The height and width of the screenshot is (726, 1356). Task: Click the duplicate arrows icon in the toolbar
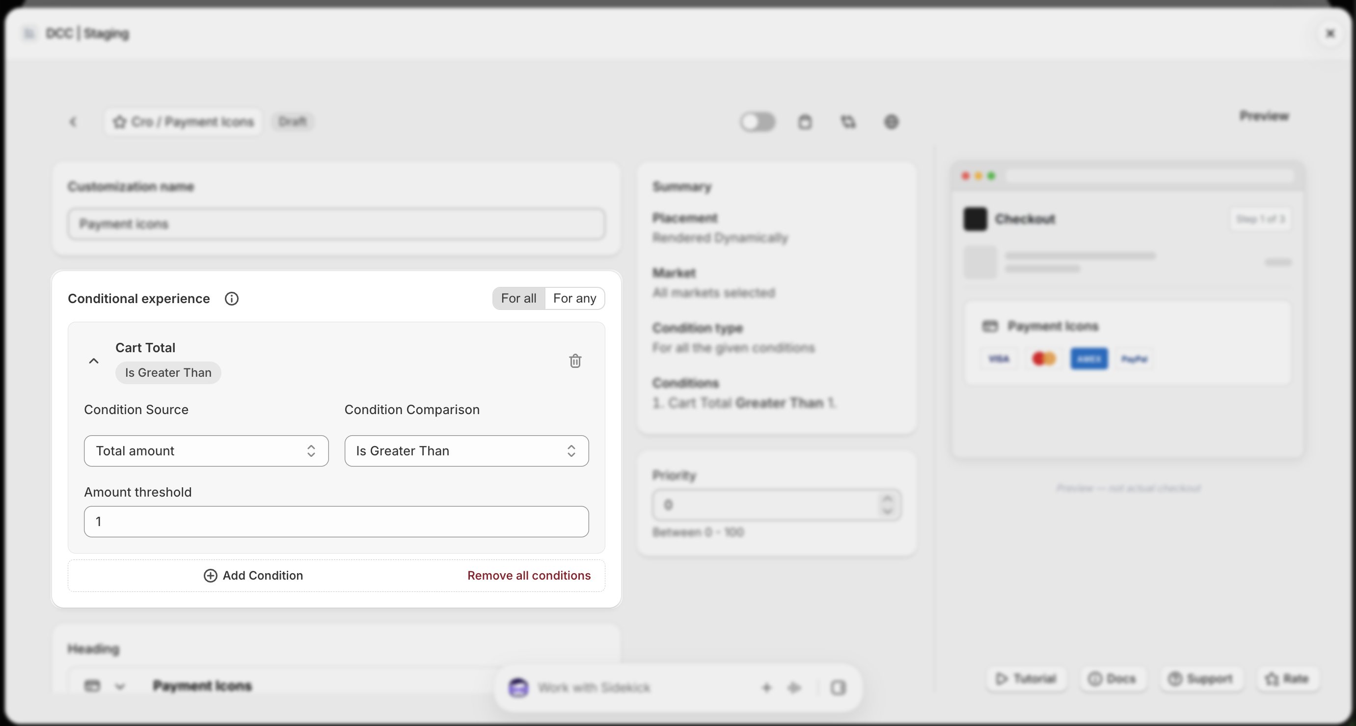848,122
